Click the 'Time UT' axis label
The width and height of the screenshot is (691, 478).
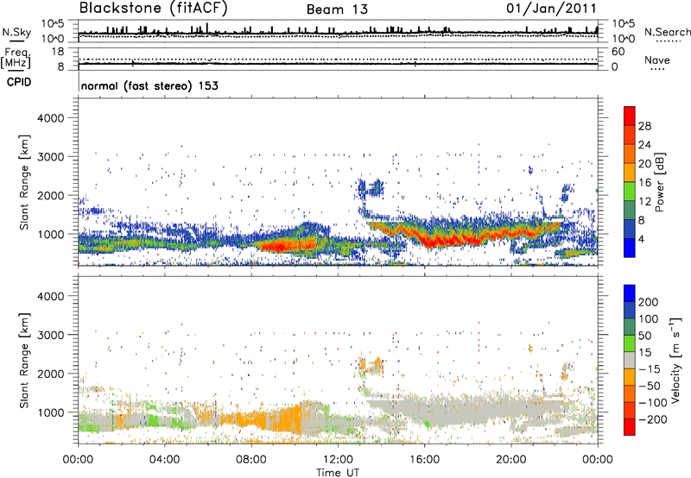click(338, 472)
